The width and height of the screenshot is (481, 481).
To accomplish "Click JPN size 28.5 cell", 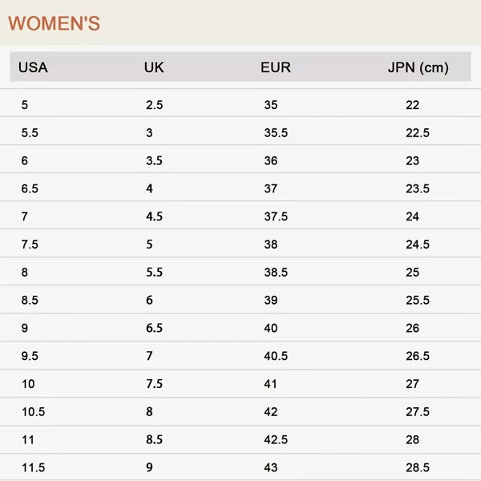I will [x=418, y=467].
